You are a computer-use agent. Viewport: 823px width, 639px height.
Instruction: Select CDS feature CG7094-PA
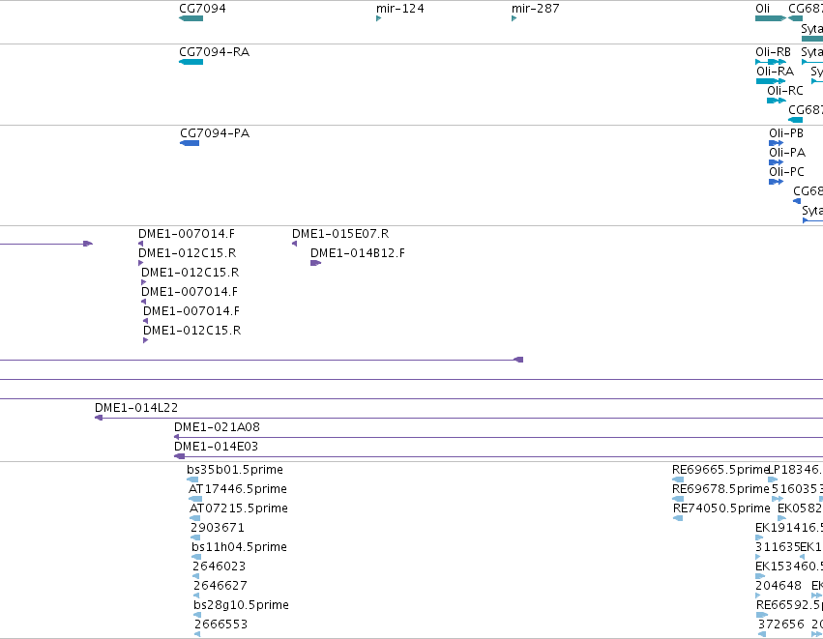click(190, 143)
